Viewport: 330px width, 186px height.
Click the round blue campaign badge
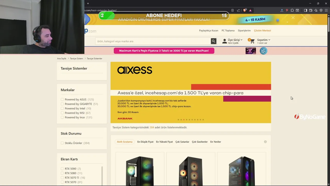point(263,51)
